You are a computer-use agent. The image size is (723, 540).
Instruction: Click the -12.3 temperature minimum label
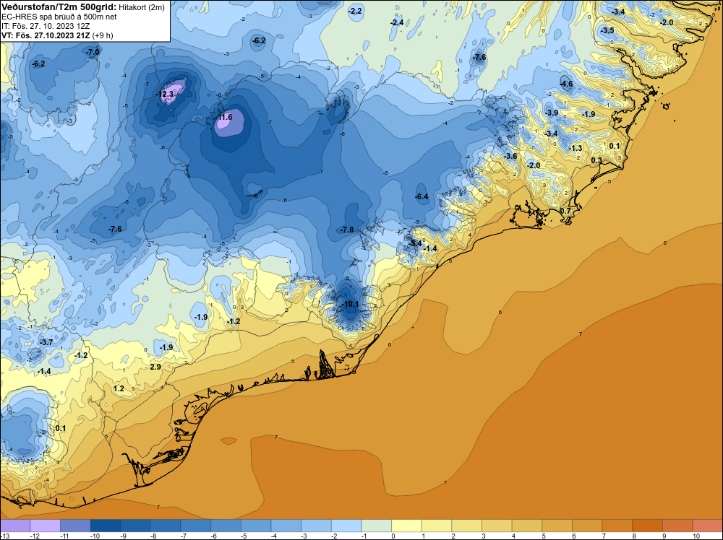click(165, 94)
